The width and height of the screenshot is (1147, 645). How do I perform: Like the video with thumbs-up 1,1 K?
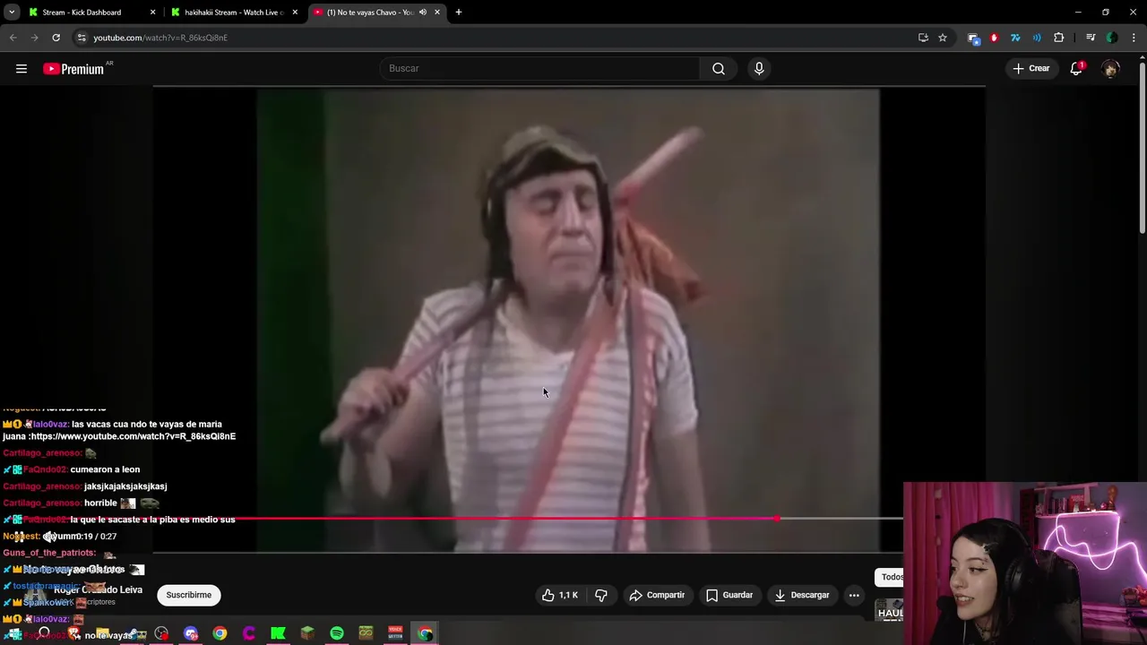click(560, 595)
